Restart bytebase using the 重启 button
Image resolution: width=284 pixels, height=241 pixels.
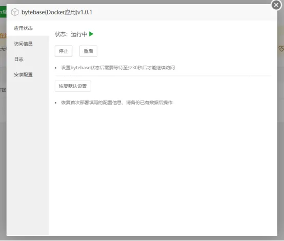(88, 51)
